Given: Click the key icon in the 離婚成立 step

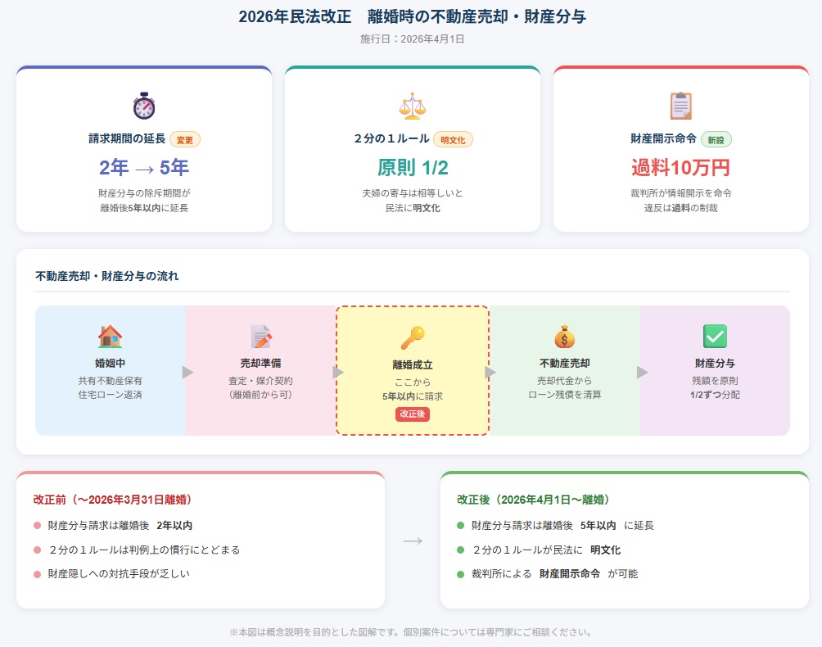Looking at the screenshot, I should click(x=412, y=336).
